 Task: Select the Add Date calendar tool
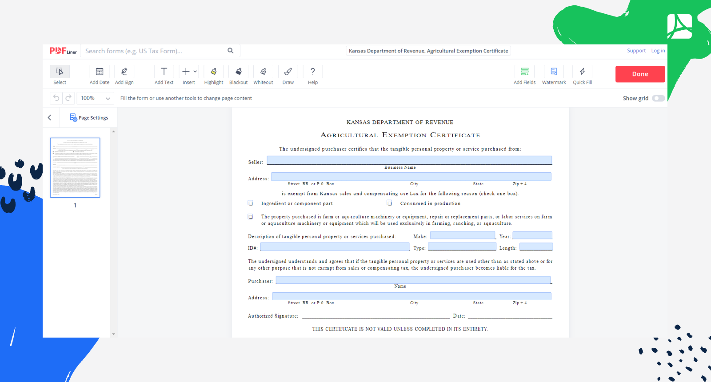100,72
